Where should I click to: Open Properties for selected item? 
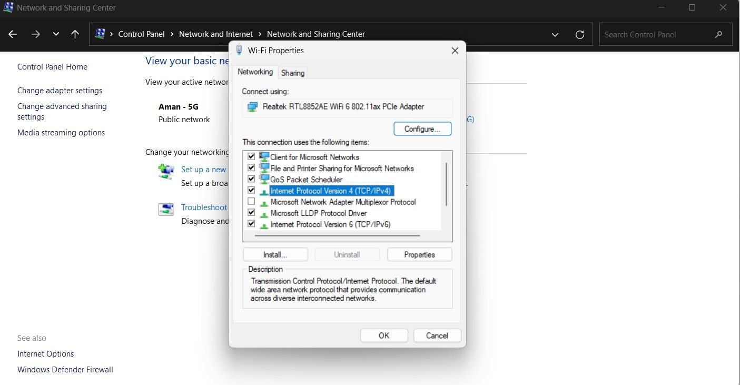pos(419,255)
